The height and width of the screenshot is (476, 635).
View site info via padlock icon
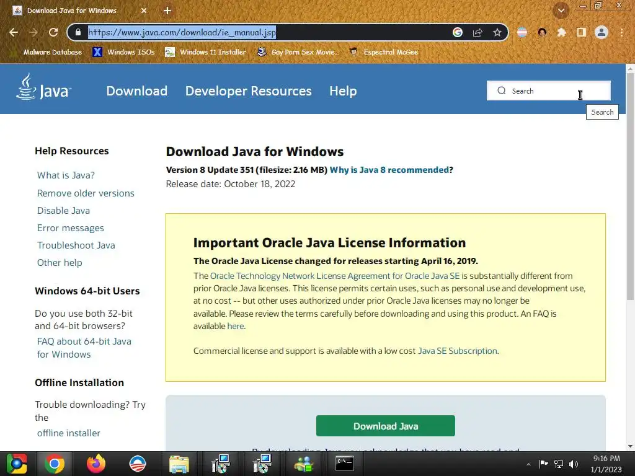pos(78,32)
